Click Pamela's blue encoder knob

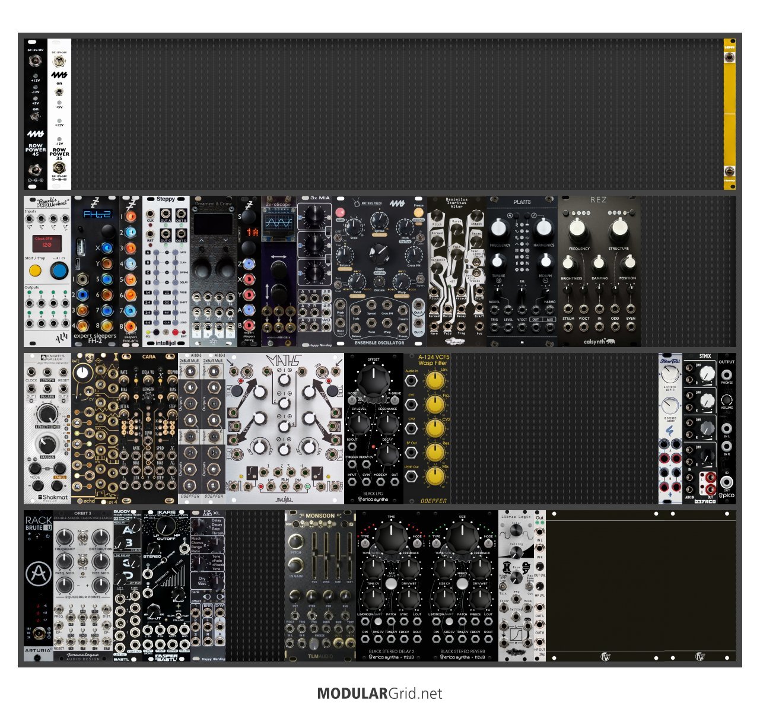(x=59, y=271)
